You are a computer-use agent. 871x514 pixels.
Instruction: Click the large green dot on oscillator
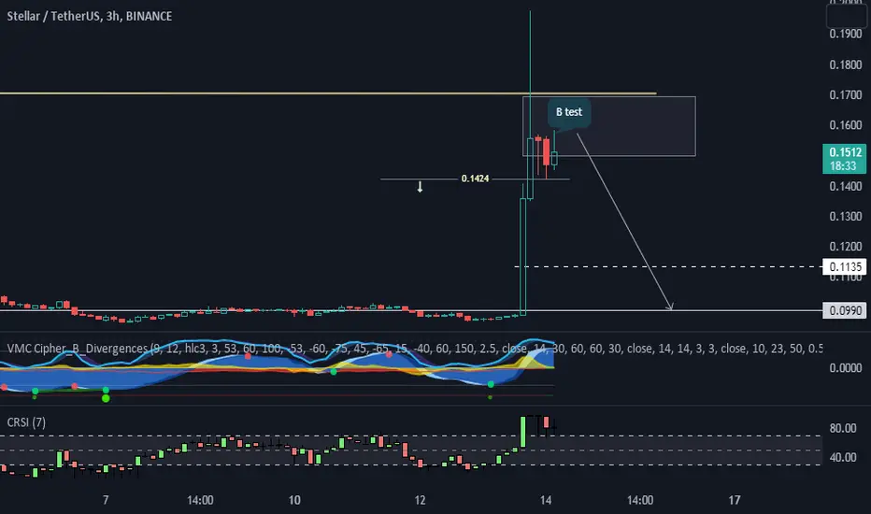tap(106, 398)
